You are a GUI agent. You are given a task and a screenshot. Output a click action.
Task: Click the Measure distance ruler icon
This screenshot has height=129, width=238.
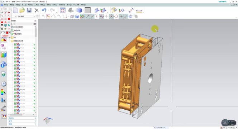click(139, 11)
